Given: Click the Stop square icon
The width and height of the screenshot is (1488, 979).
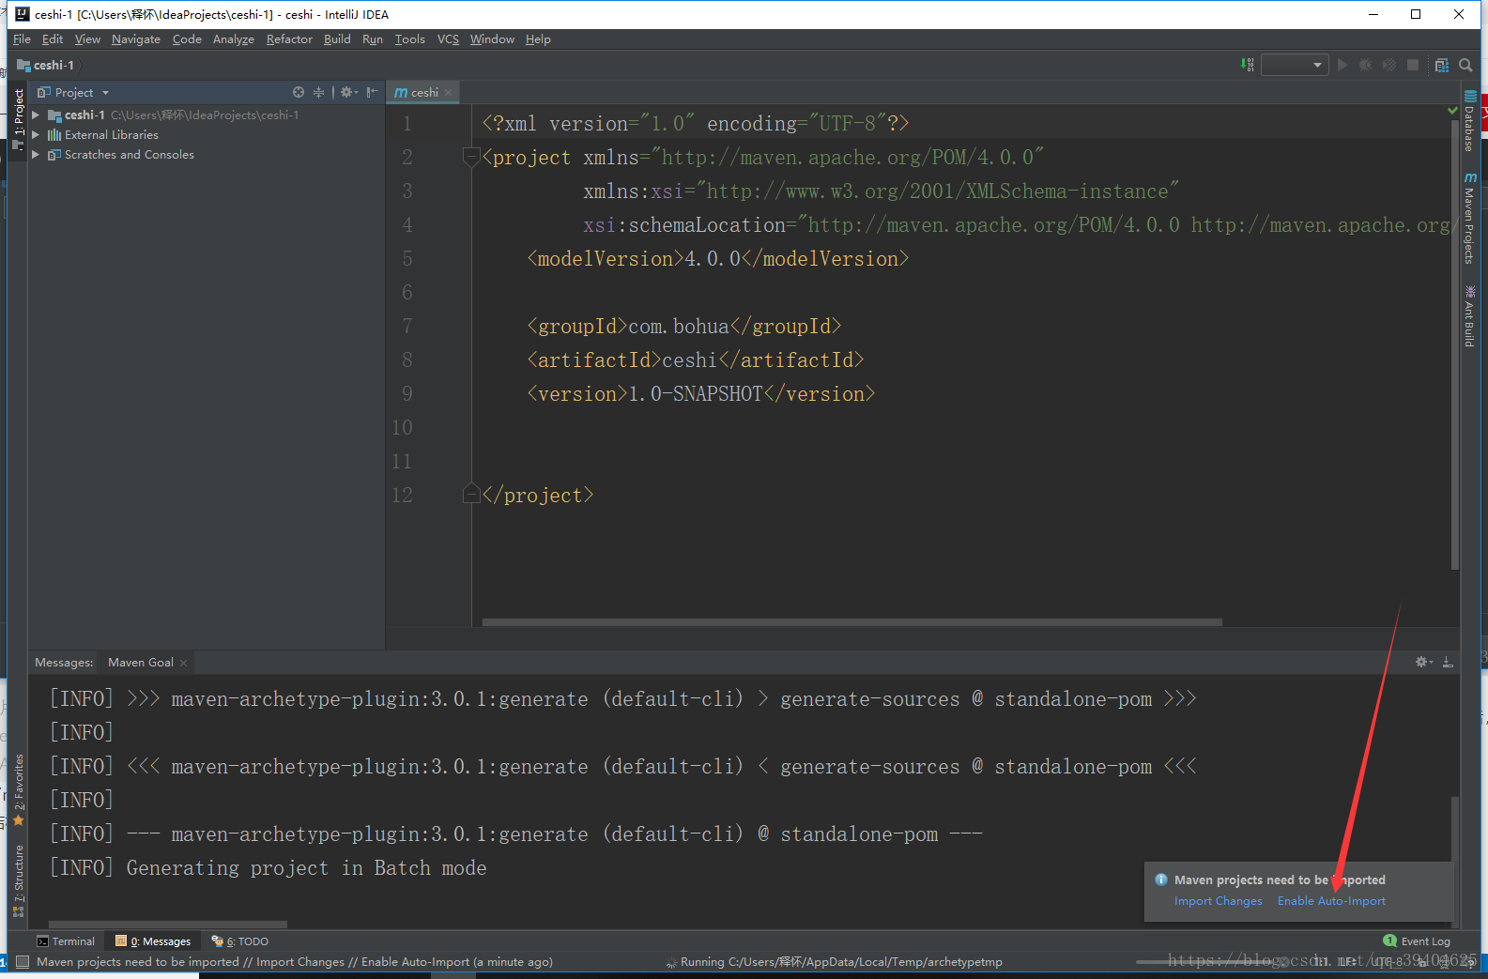Looking at the screenshot, I should (x=1413, y=65).
